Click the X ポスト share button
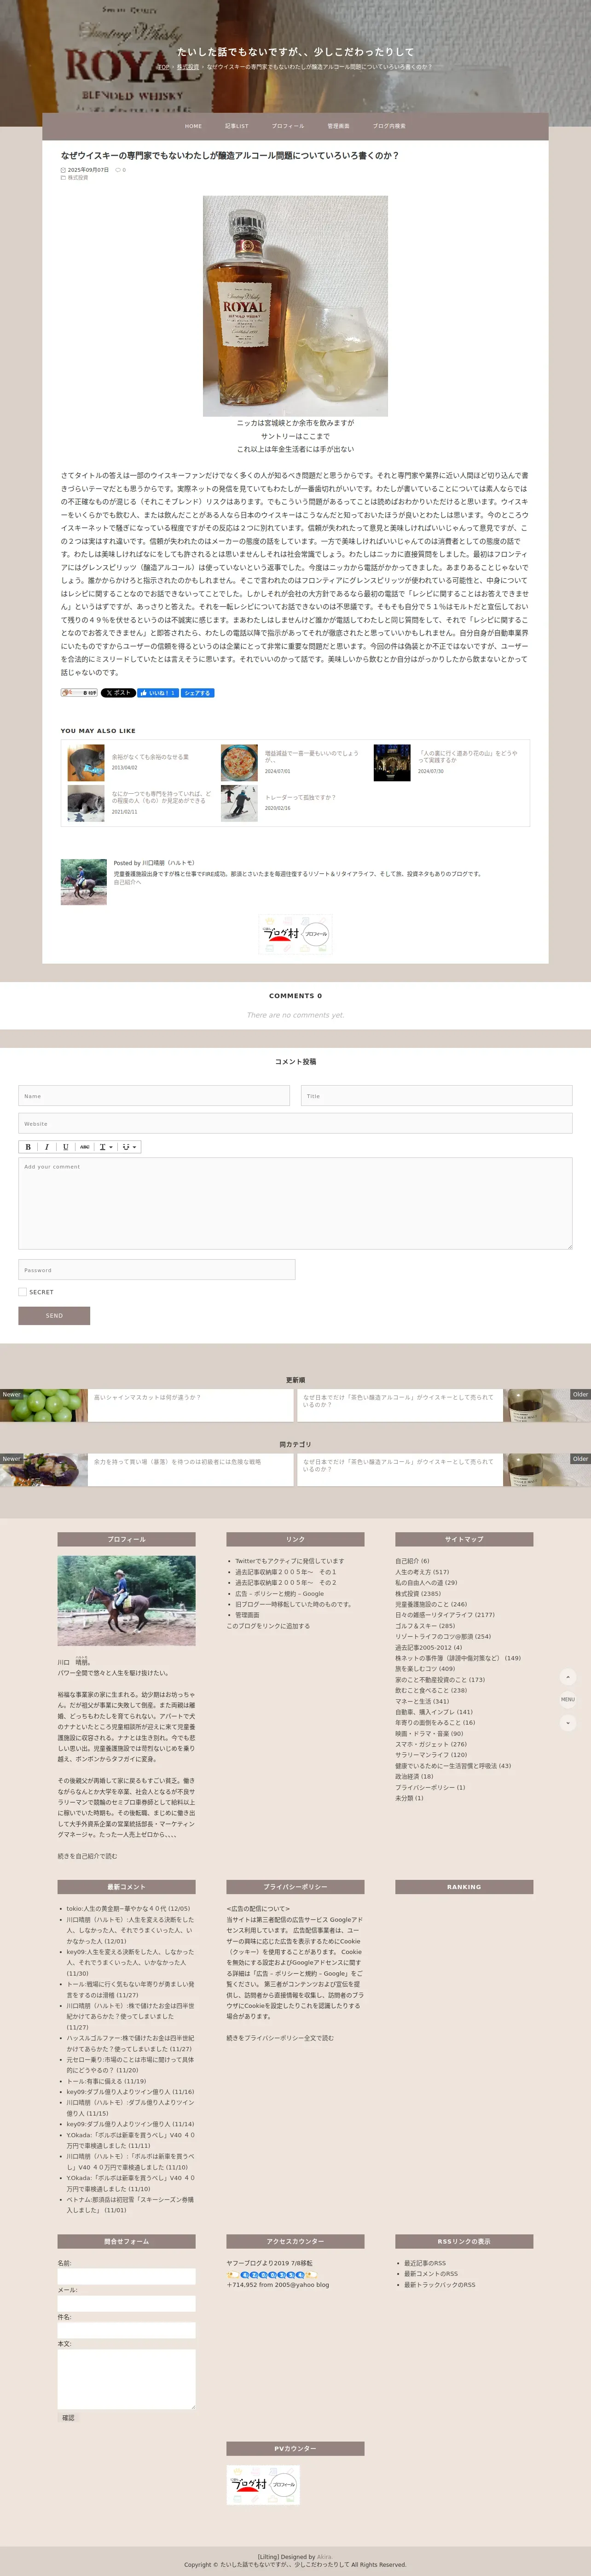591x2576 pixels. click(118, 692)
